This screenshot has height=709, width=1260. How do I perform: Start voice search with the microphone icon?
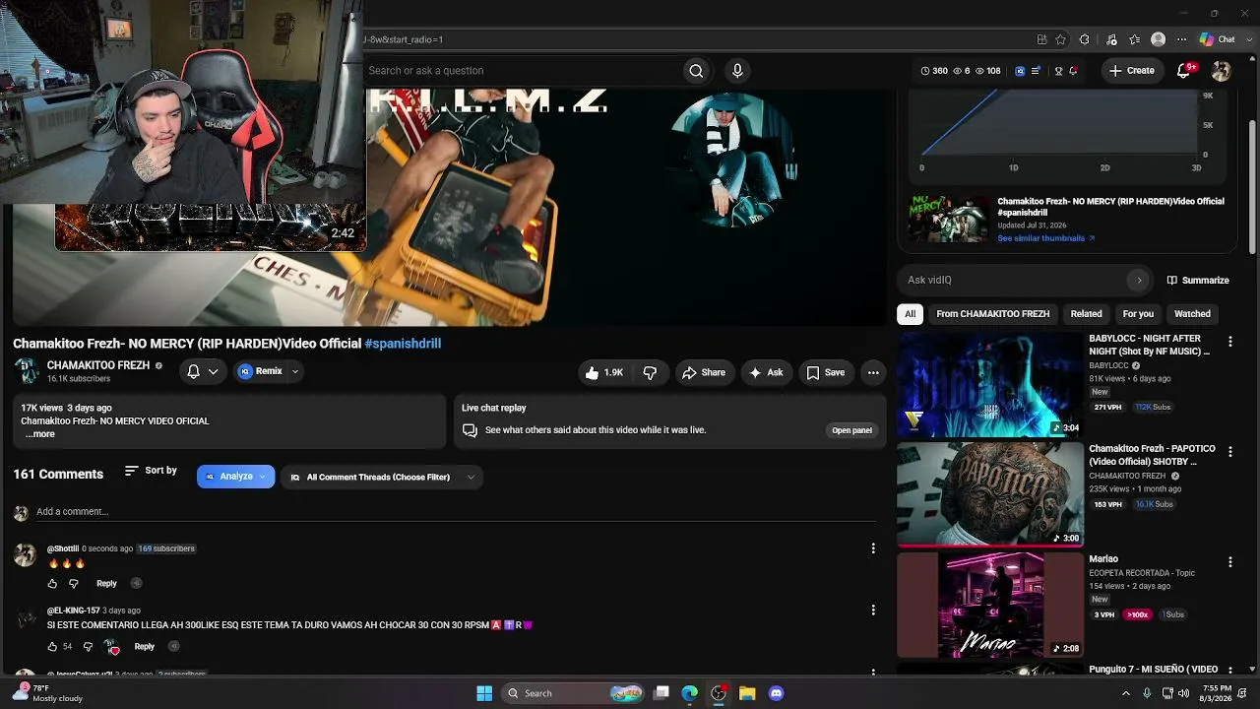pyautogui.click(x=737, y=71)
